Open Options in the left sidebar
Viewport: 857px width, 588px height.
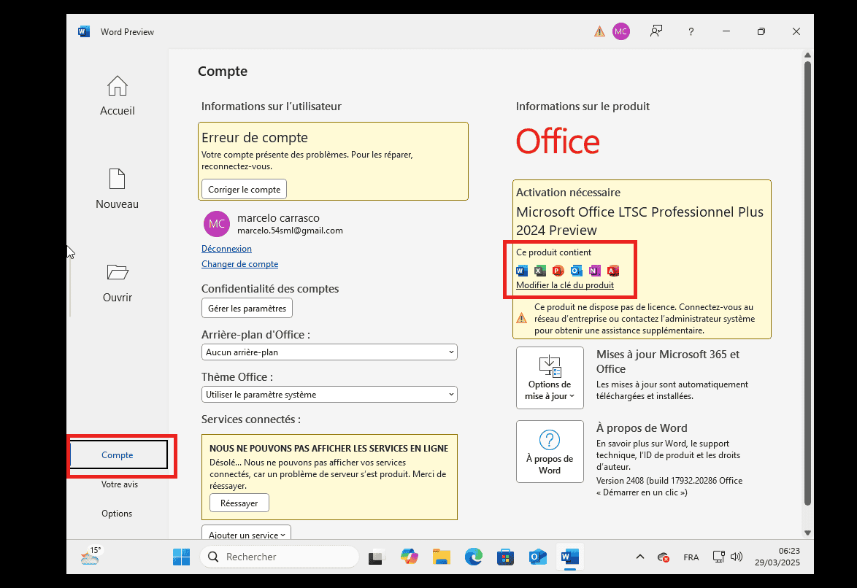[x=117, y=514]
